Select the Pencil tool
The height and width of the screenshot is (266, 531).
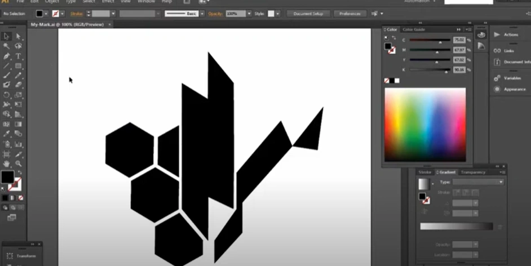18,76
